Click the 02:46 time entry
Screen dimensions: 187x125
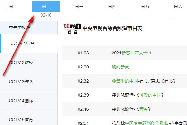(x=83, y=109)
